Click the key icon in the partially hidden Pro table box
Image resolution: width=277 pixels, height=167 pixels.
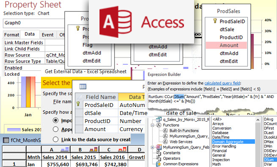pos(78,28)
